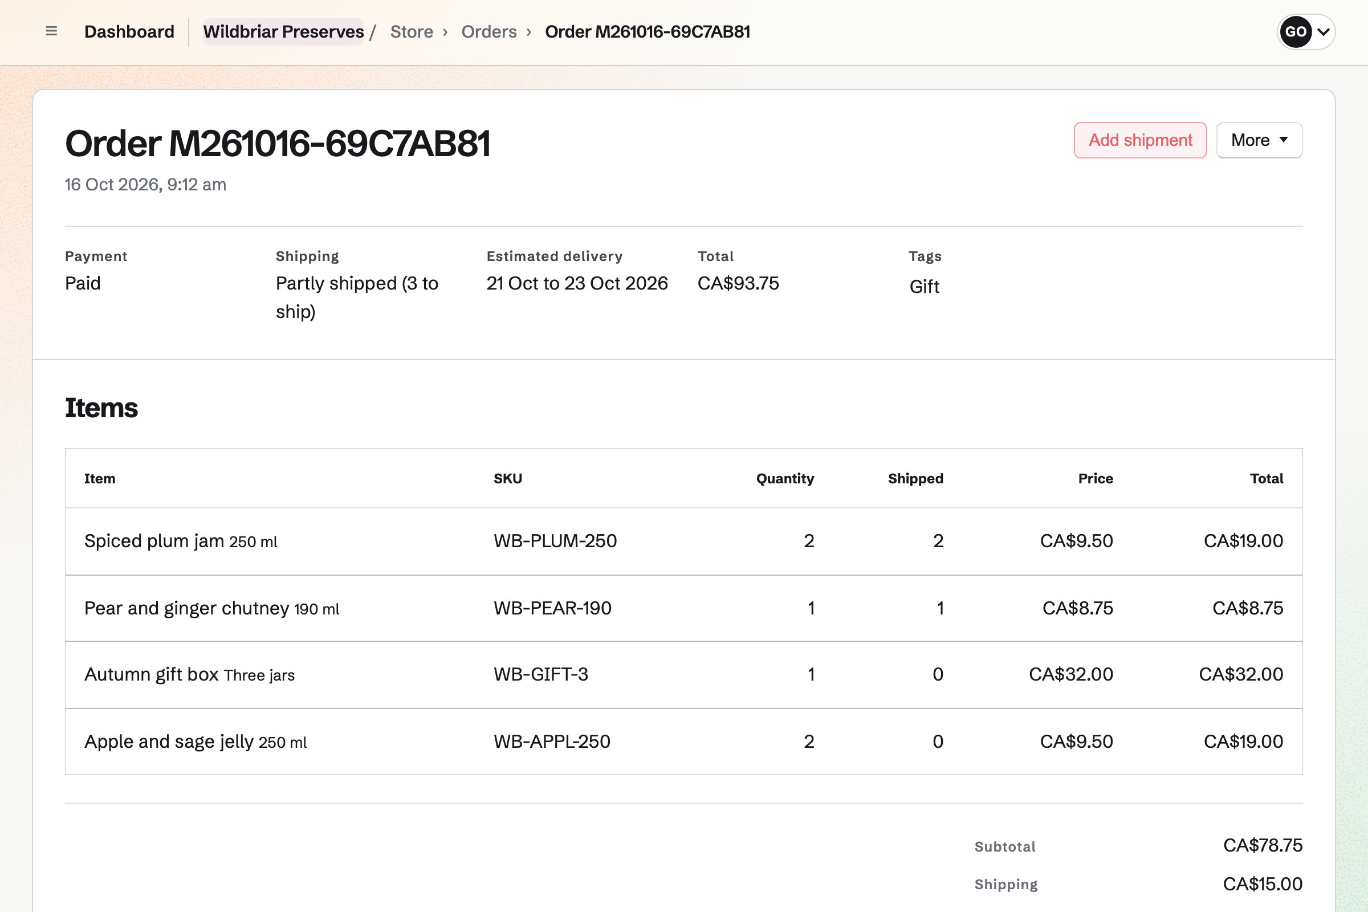Screen dimensions: 1368x912
Task: Select the shipping cost CA$15.00
Action: [1262, 885]
